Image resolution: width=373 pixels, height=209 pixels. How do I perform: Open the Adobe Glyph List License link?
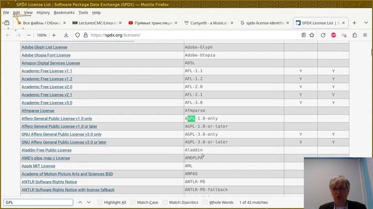44,47
